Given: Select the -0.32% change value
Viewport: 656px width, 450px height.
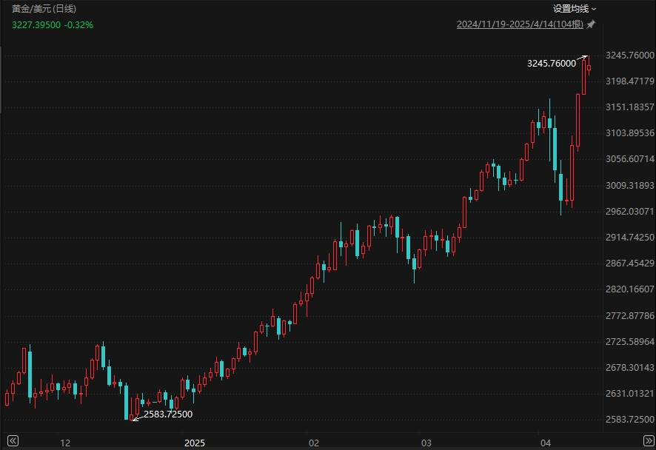Looking at the screenshot, I should point(78,25).
